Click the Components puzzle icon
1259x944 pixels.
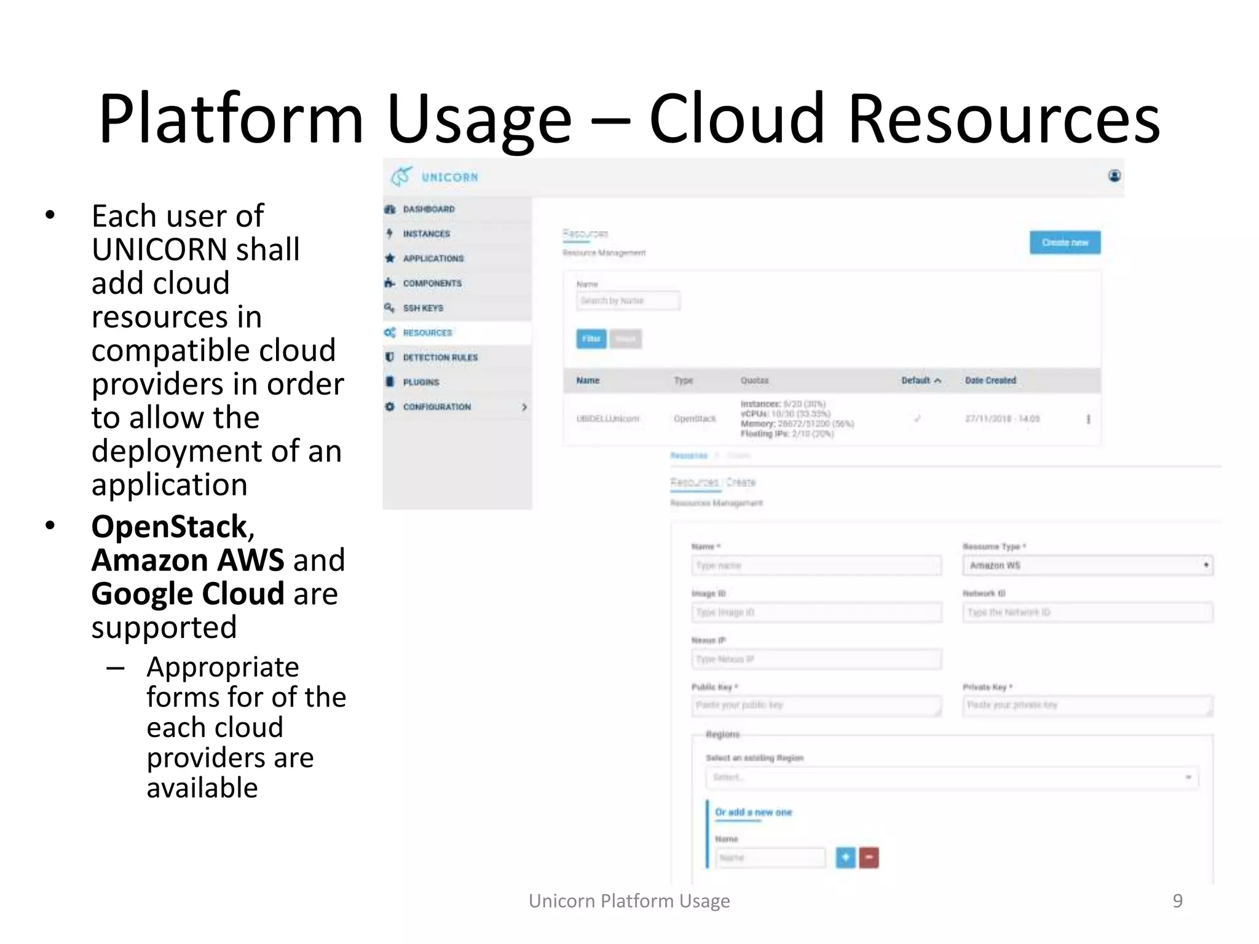pyautogui.click(x=390, y=283)
